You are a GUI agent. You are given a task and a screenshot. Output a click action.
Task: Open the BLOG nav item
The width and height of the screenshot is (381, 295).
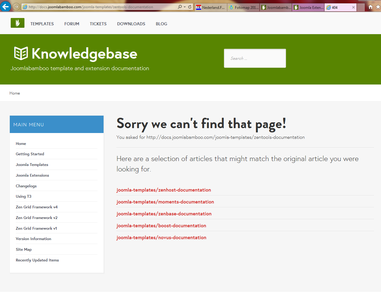(x=161, y=24)
